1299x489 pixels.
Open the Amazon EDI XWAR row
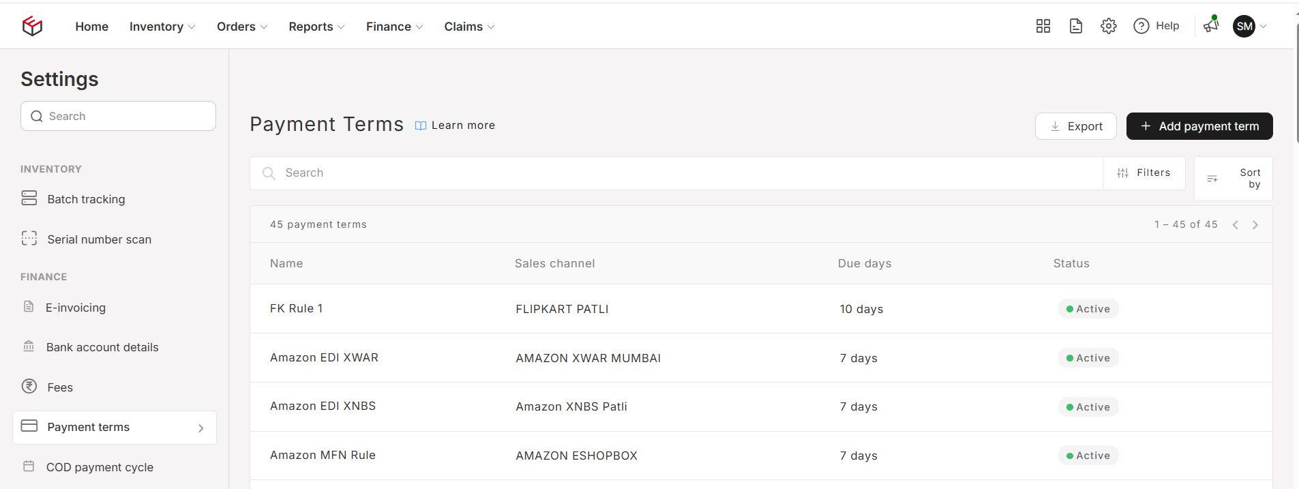tap(761, 357)
